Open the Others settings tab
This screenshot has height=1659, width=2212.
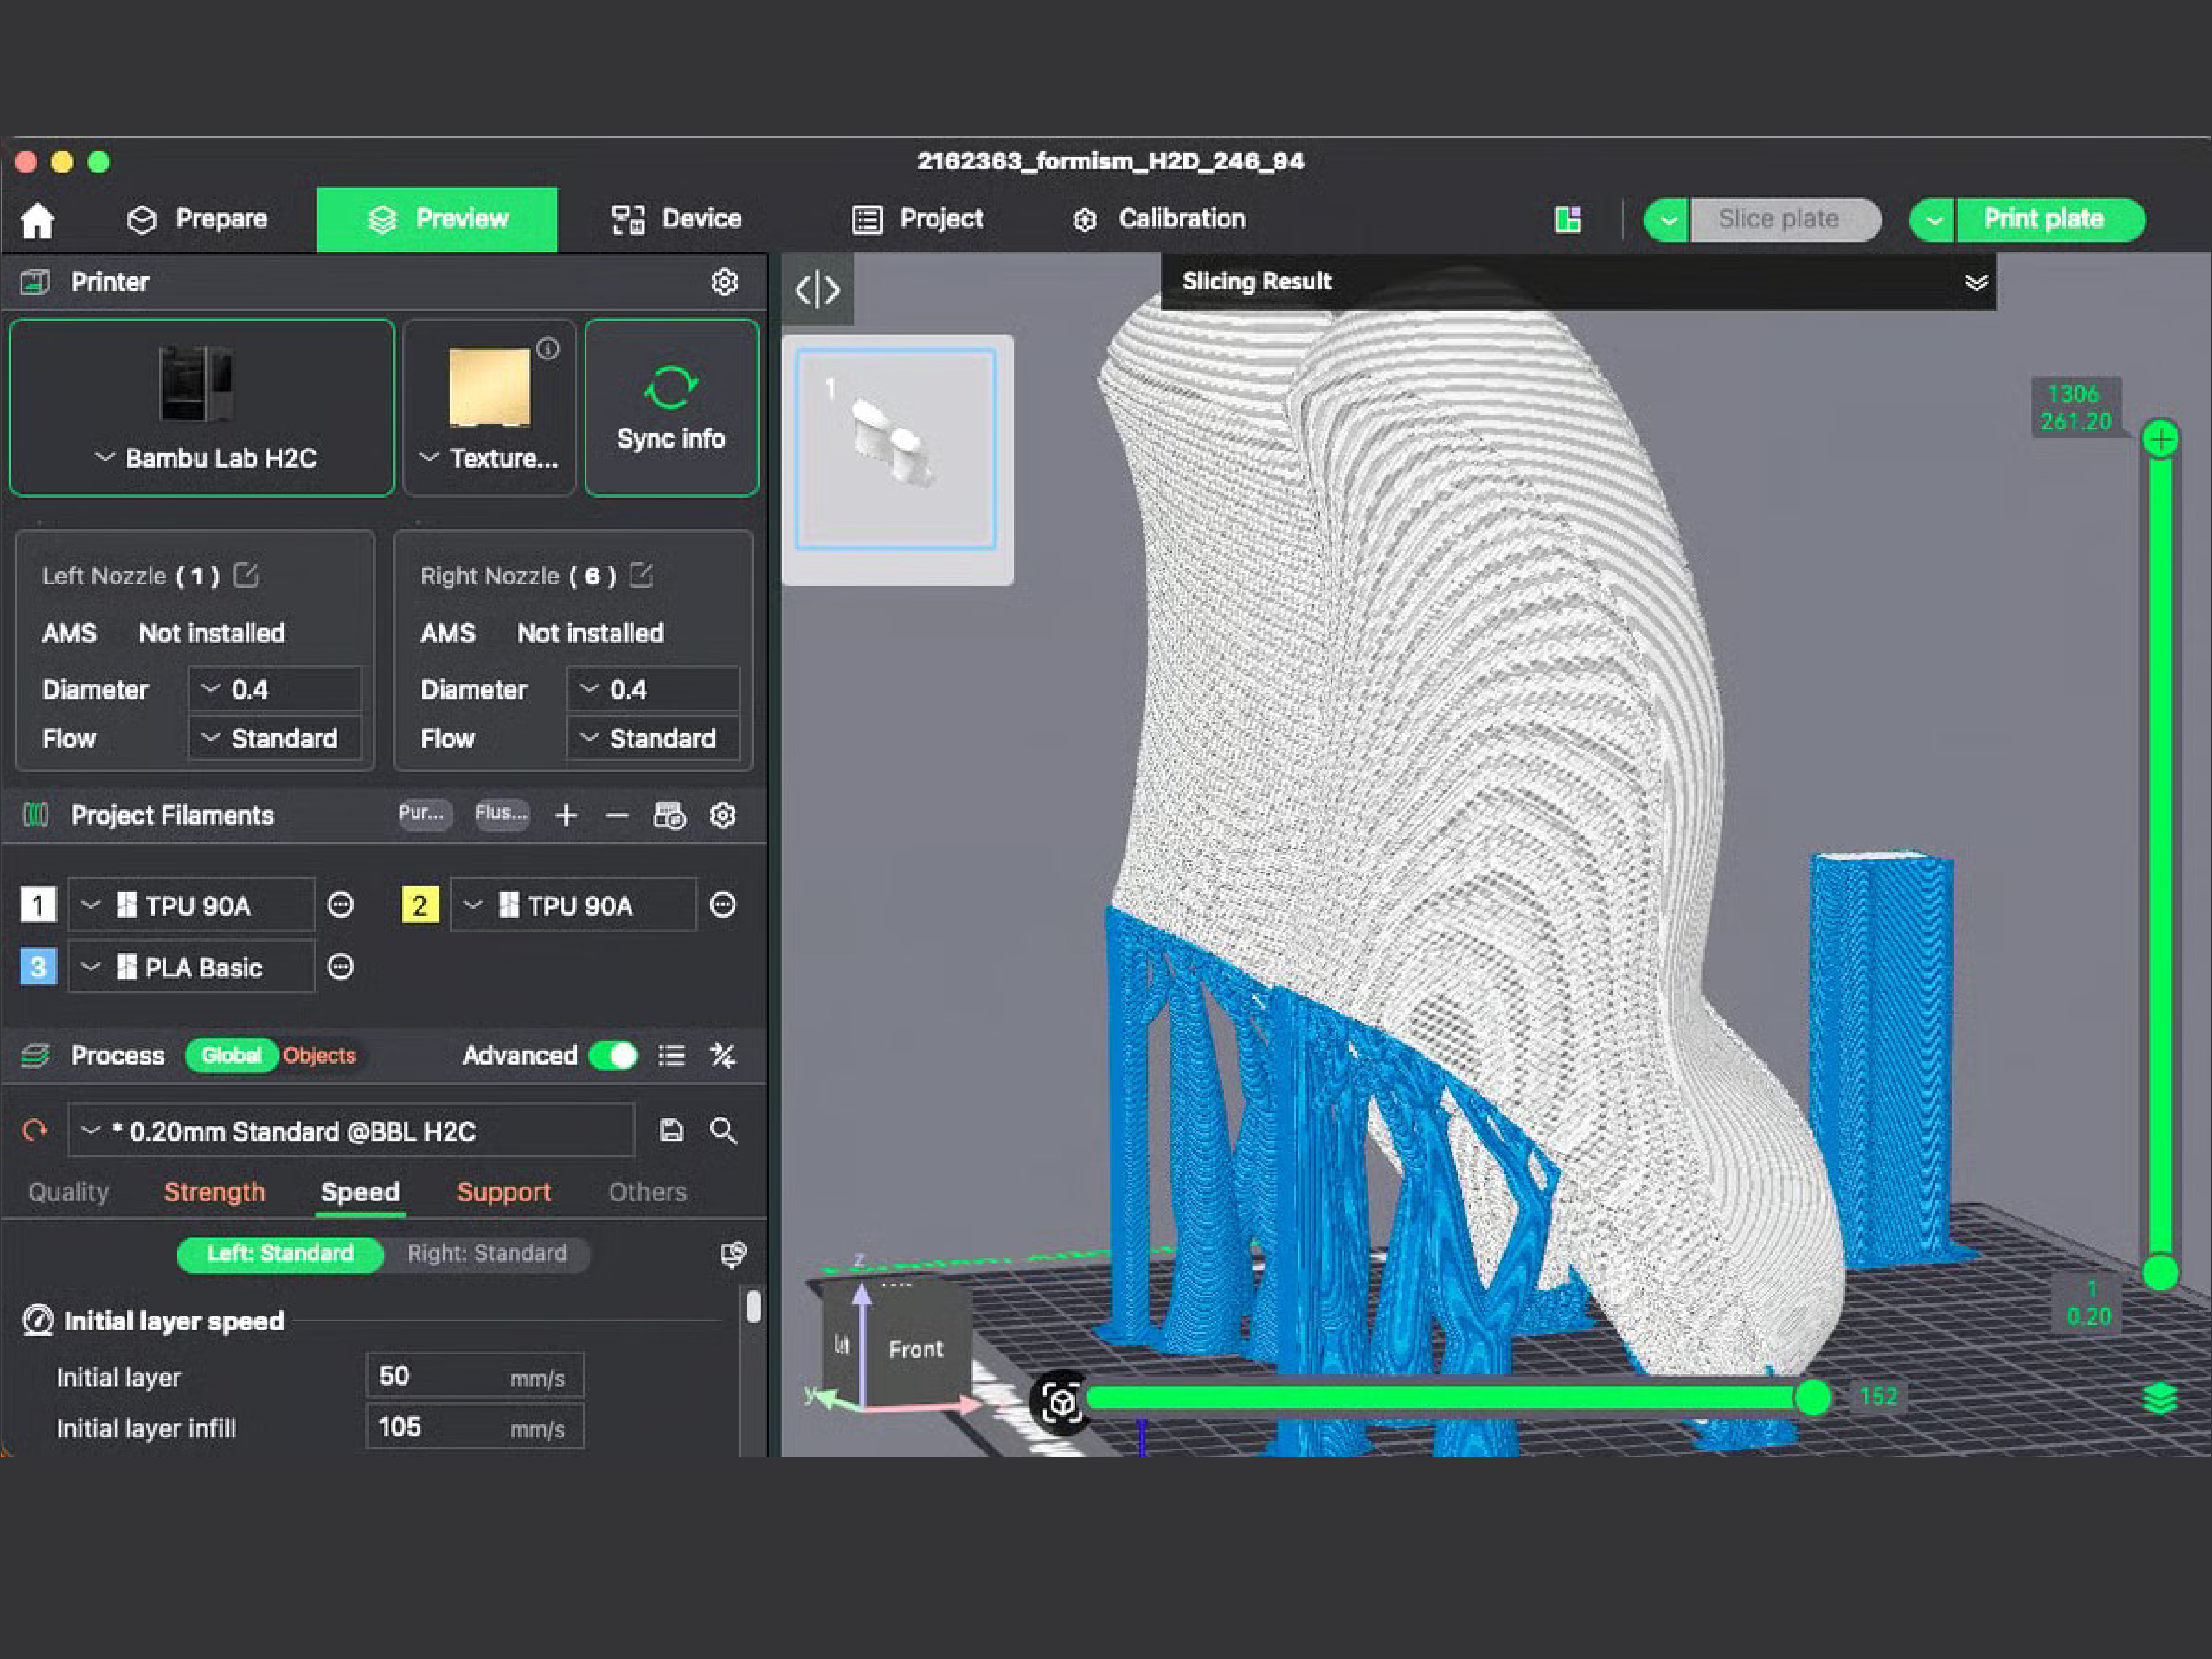coord(647,1192)
